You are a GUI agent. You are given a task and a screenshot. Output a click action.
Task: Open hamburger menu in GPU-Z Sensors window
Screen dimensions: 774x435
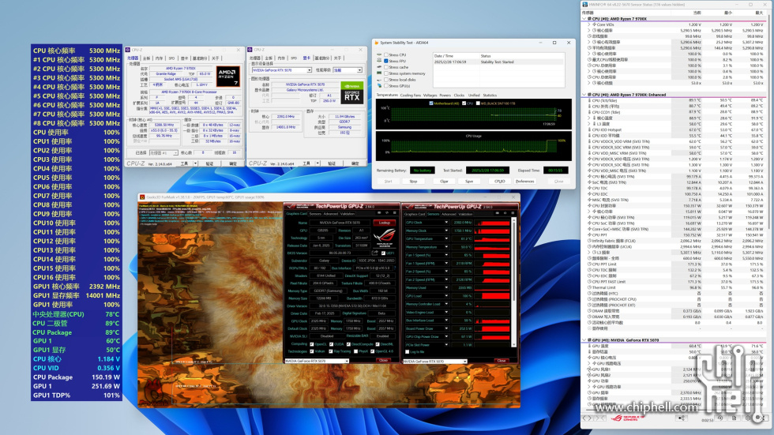[513, 213]
